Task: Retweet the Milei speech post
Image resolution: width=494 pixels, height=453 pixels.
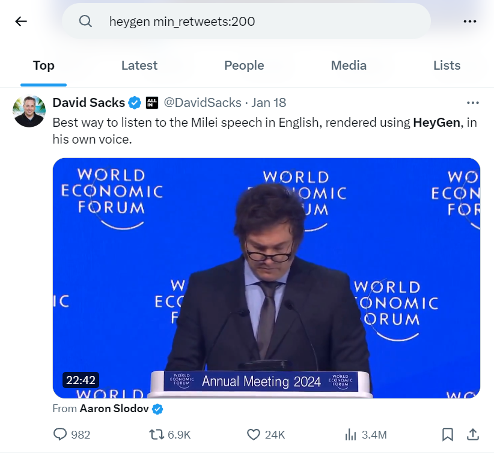Action: (157, 434)
